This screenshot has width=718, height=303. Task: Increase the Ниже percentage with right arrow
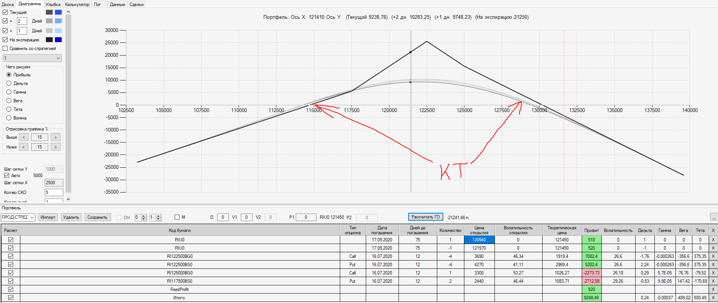pos(56,147)
